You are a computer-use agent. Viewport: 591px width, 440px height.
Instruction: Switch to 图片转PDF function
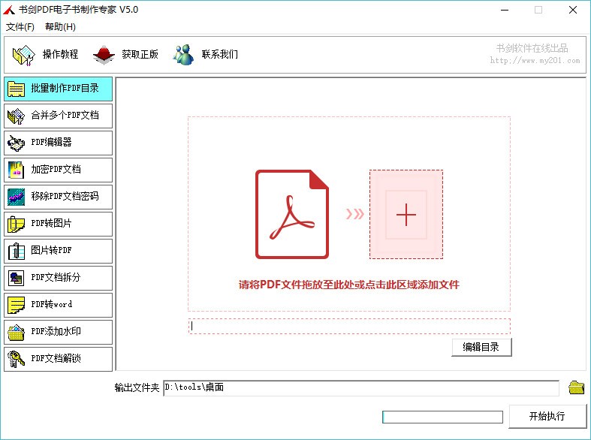(58, 252)
